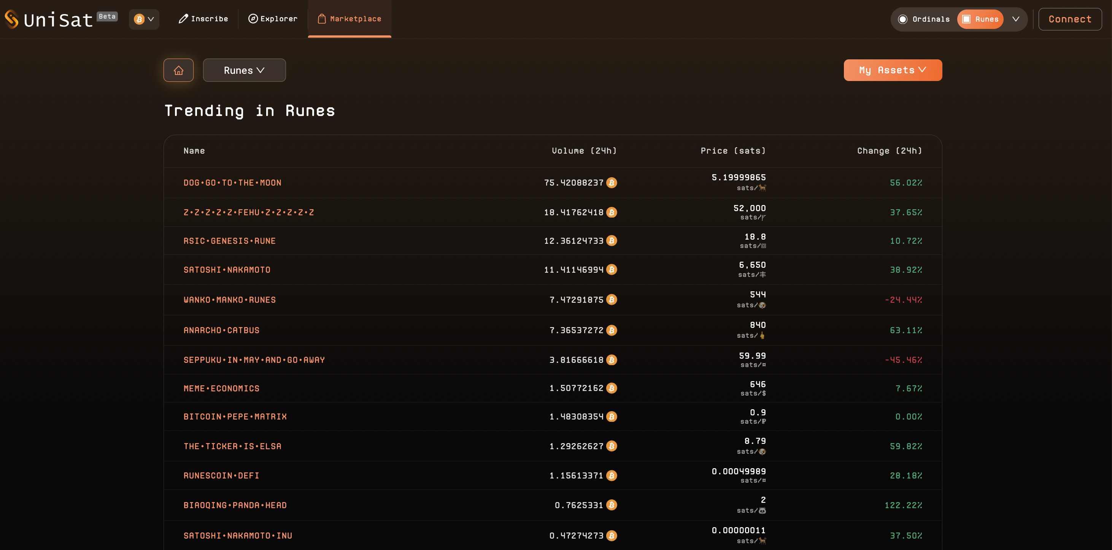
Task: Click Bitcoin icon beside volume 11.41146994
Action: [612, 270]
